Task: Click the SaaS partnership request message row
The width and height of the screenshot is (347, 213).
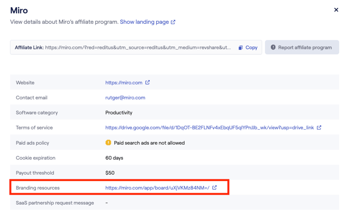Action: 55,203
